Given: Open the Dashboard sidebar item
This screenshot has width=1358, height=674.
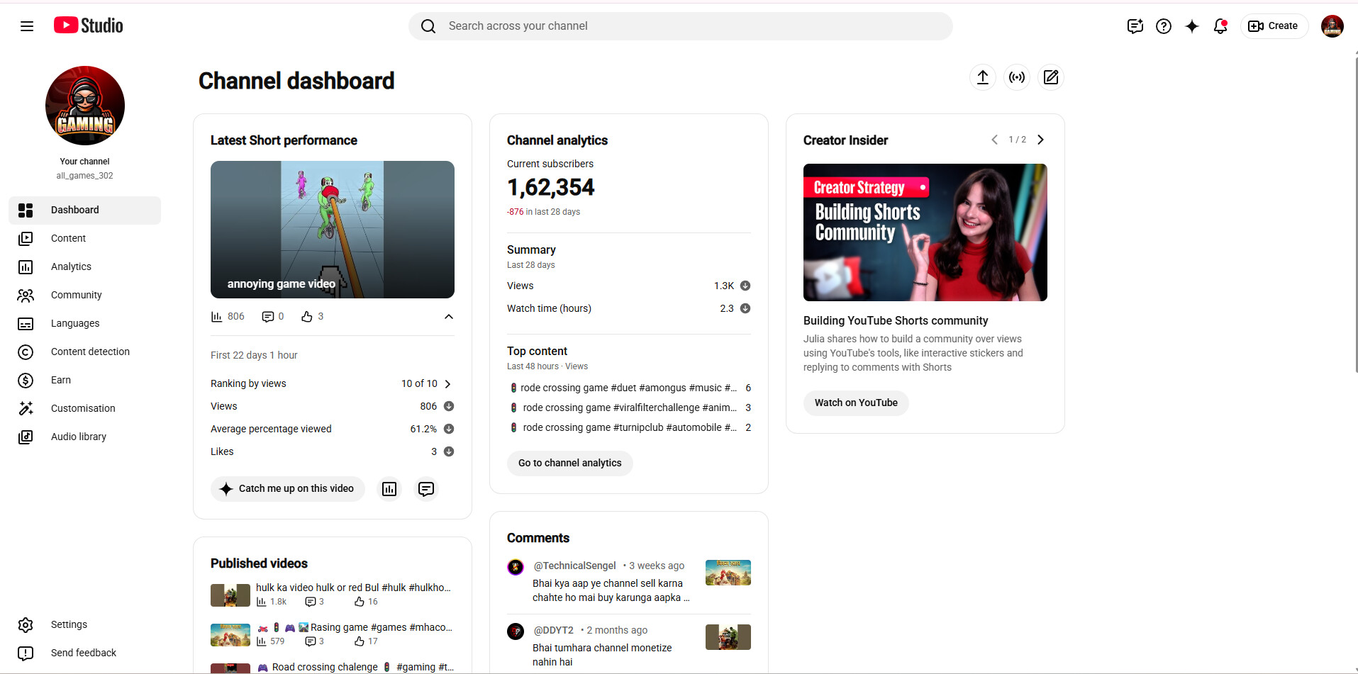Looking at the screenshot, I should (85, 210).
